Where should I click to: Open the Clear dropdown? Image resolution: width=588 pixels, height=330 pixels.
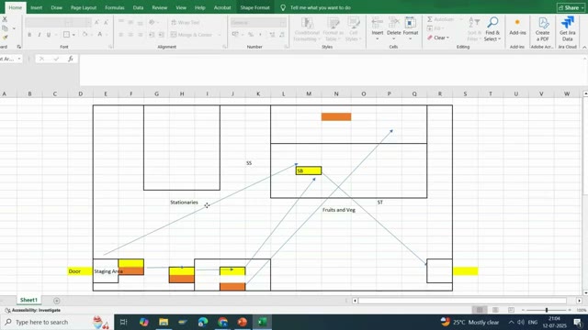[x=438, y=38]
